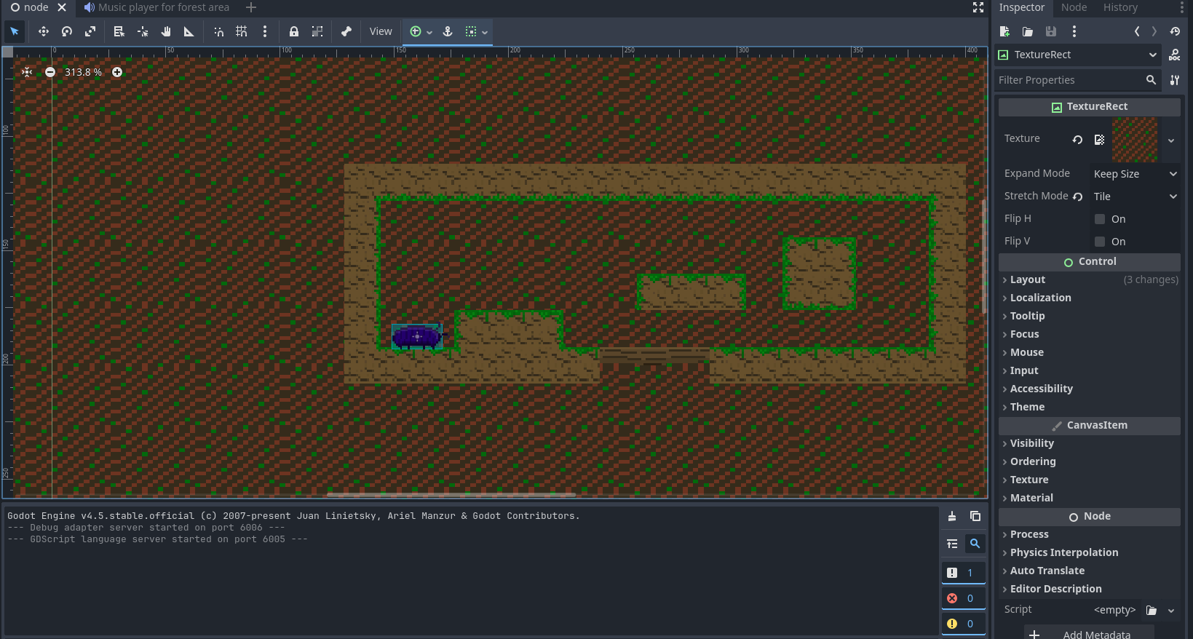The image size is (1193, 639).
Task: Zoom out of the canvas
Action: pyautogui.click(x=50, y=72)
